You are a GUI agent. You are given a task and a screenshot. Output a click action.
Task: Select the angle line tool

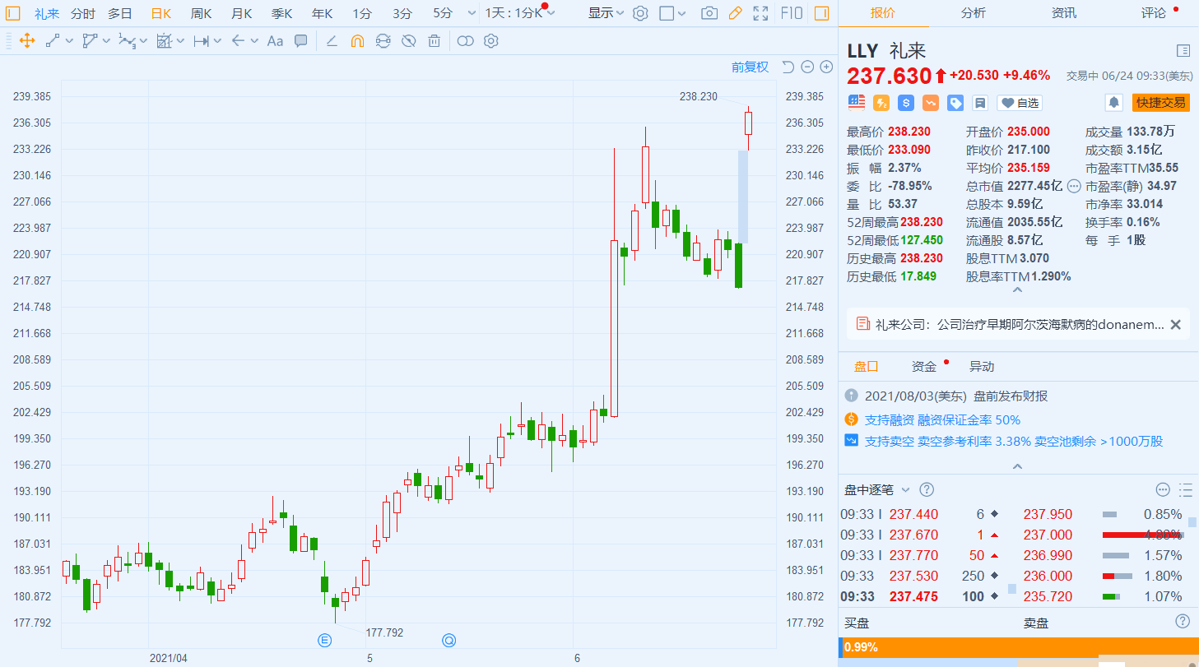[332, 41]
